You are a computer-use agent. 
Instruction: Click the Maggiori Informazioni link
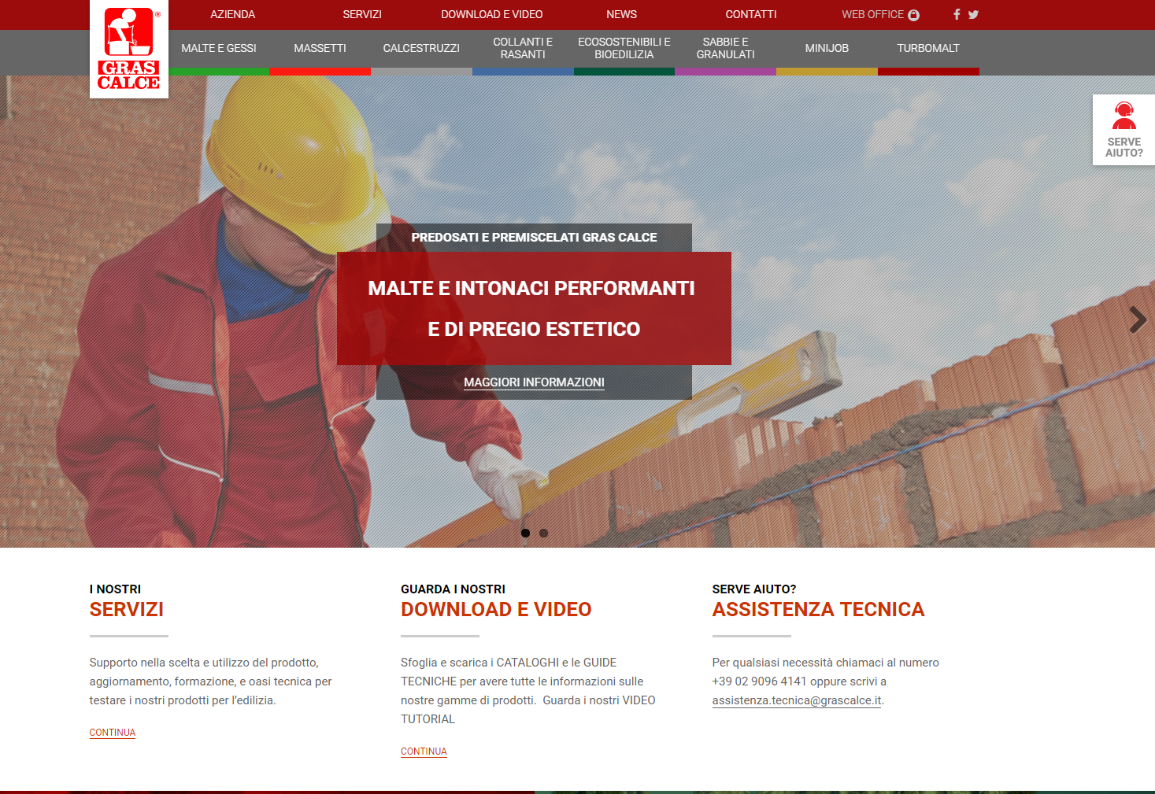click(x=534, y=382)
